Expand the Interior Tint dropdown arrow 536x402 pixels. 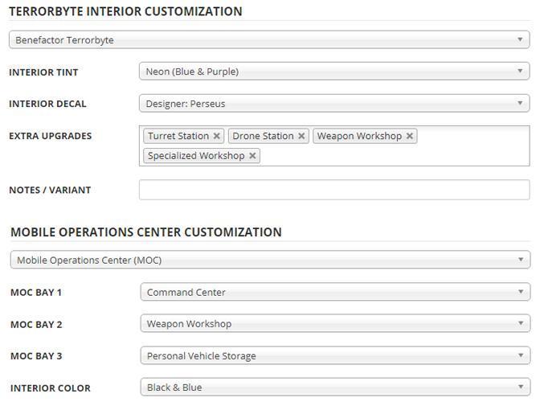tap(520, 72)
